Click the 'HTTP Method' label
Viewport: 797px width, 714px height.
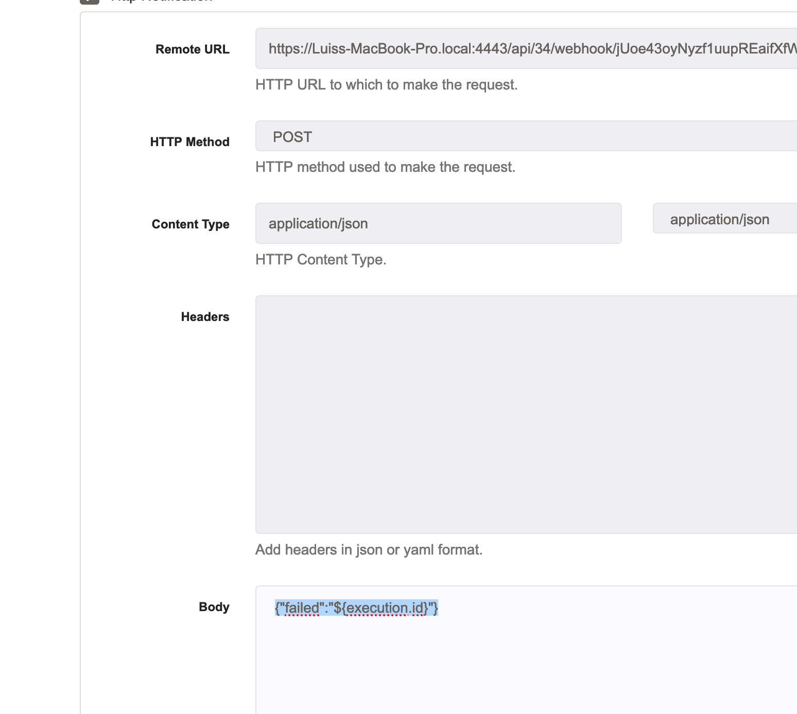click(x=190, y=142)
